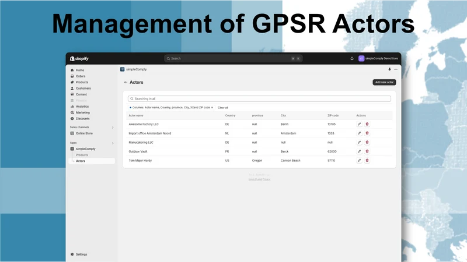
Task: Edit the Manucatoring LLC actor
Action: coord(359,142)
